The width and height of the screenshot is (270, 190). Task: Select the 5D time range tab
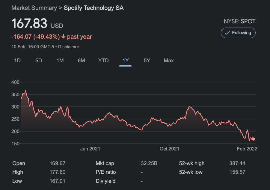(x=39, y=61)
